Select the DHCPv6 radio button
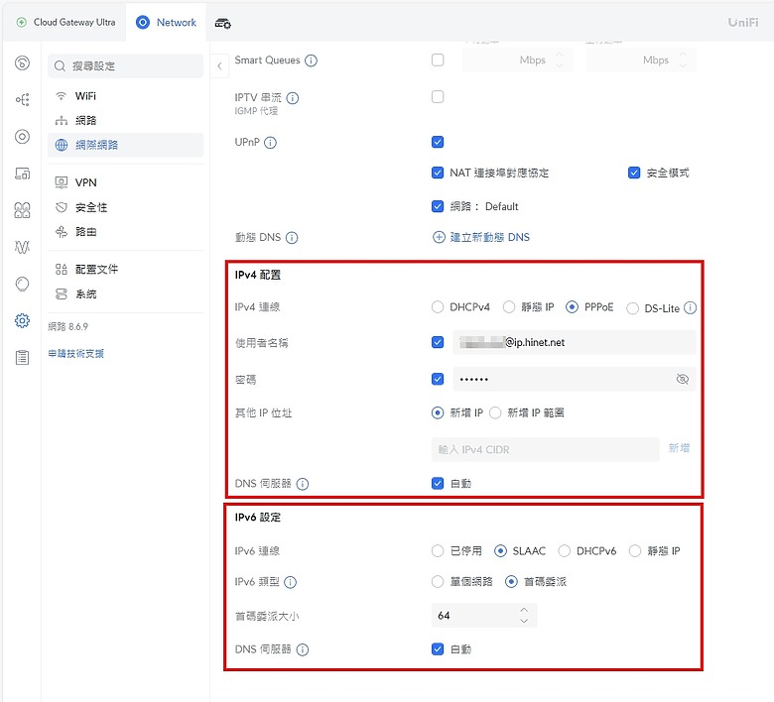 [x=565, y=550]
